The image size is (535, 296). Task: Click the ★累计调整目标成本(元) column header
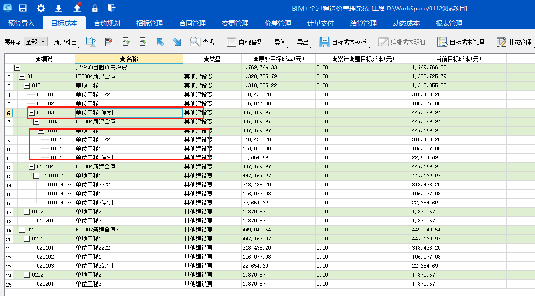(x=363, y=59)
